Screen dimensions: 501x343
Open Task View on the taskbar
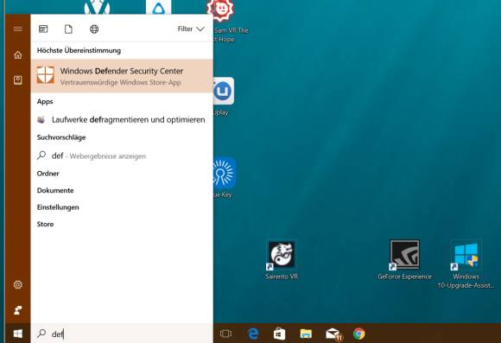pyautogui.click(x=225, y=333)
